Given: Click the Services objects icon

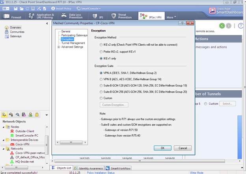Looking at the screenshot, I should pos(11,115).
